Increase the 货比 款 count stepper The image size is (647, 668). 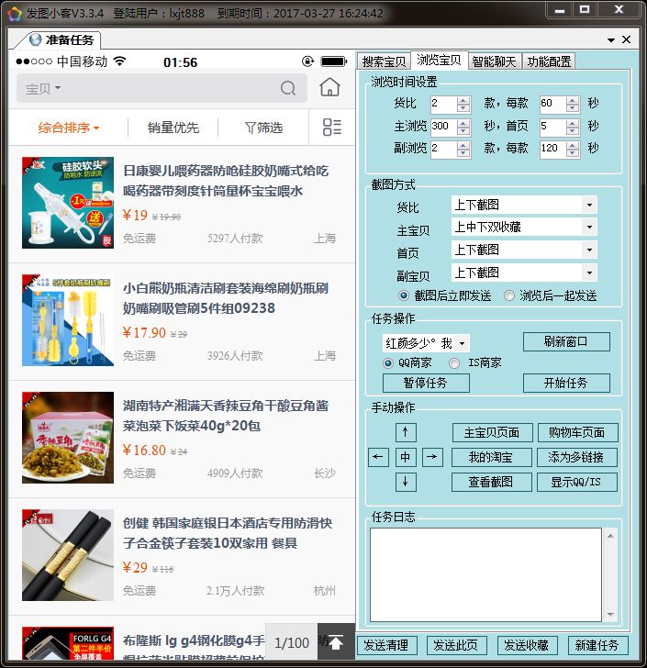coord(463,100)
